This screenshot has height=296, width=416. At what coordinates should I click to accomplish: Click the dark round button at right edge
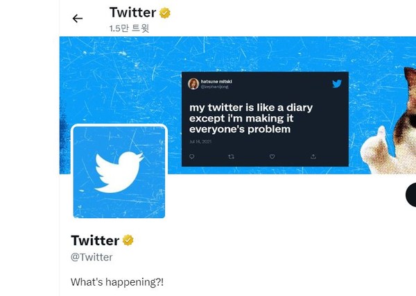(x=410, y=197)
